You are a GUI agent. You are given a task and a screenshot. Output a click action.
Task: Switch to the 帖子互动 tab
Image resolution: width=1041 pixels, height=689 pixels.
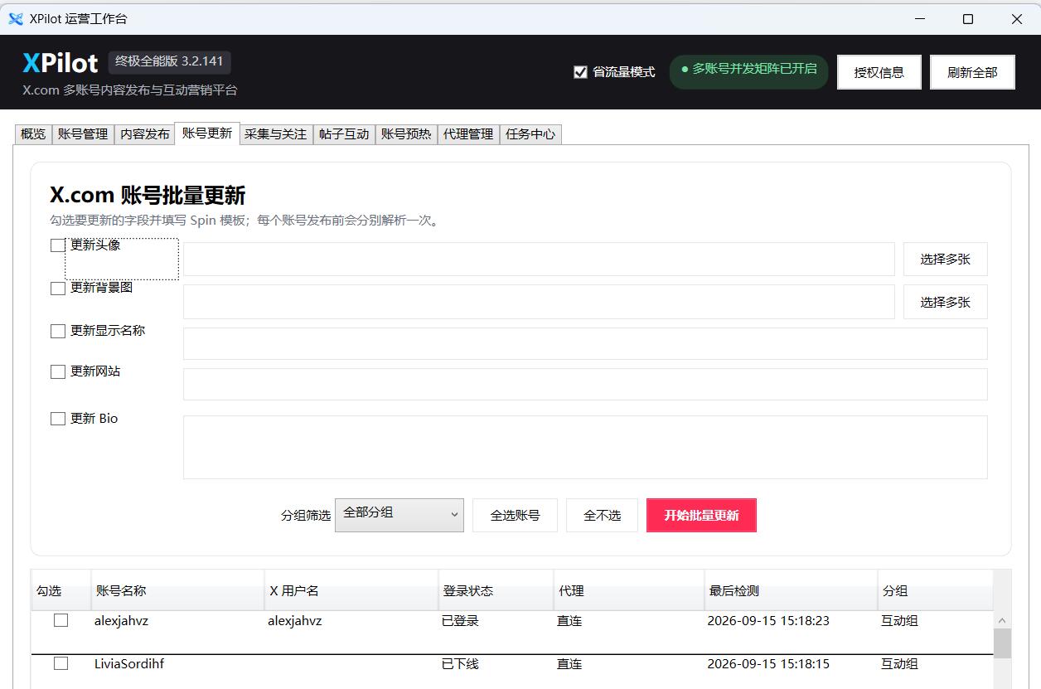coord(344,133)
